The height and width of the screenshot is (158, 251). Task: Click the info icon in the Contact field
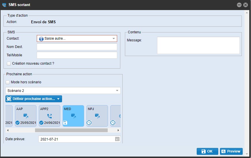pos(41,39)
